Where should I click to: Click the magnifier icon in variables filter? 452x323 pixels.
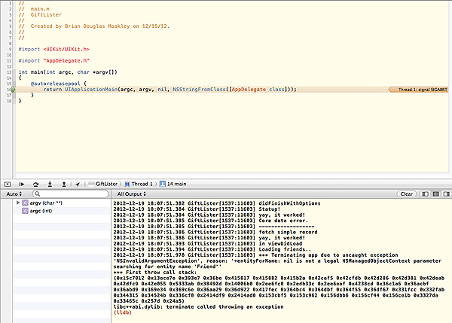(38, 194)
